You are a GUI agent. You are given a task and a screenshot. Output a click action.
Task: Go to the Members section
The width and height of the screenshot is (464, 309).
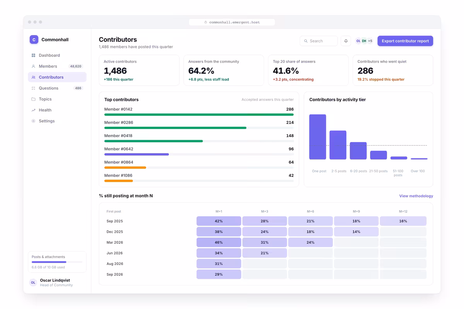click(x=57, y=66)
